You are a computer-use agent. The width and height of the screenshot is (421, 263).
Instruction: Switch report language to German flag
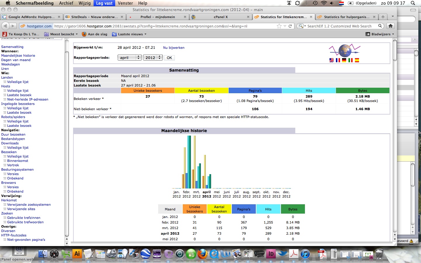(x=344, y=60)
